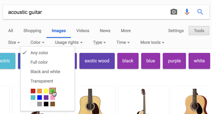Select the brown color swatch
The width and height of the screenshot is (212, 114).
click(52, 104)
